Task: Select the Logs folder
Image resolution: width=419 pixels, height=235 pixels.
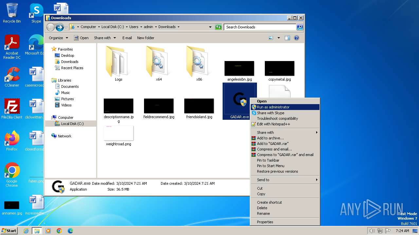Action: click(x=118, y=64)
